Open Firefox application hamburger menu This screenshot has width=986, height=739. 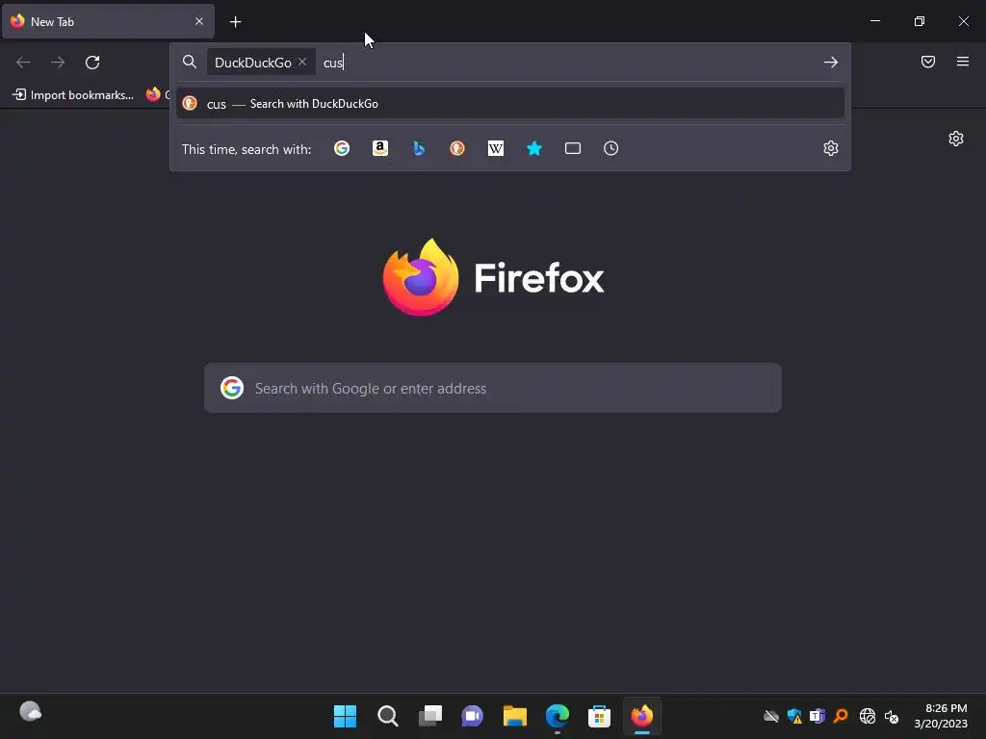tap(963, 62)
